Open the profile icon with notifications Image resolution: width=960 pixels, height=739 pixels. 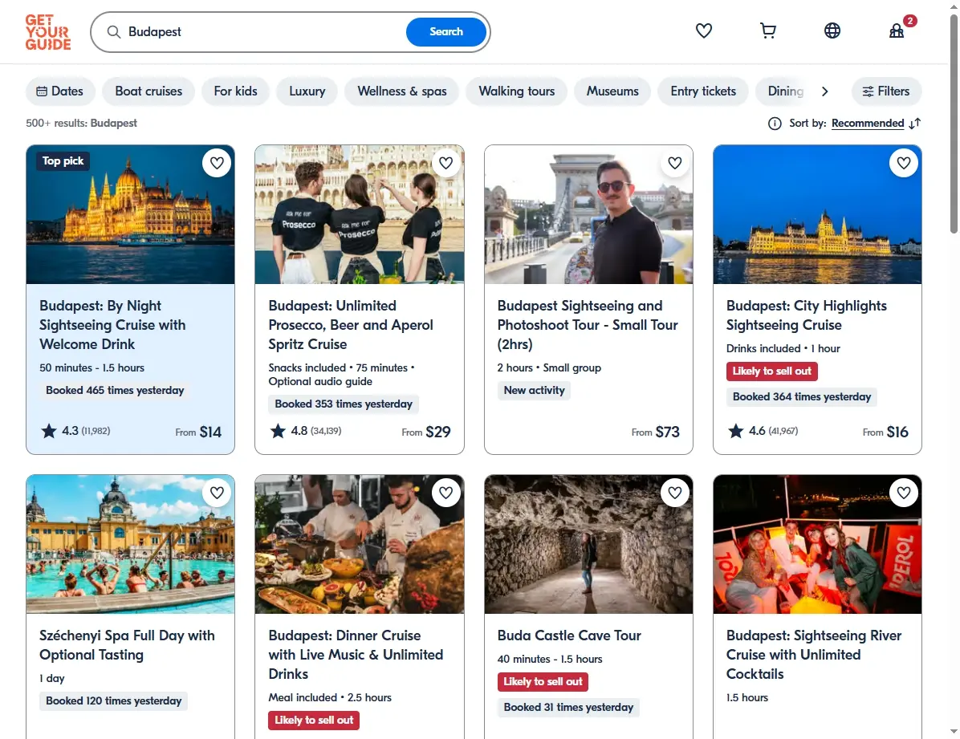pyautogui.click(x=897, y=30)
